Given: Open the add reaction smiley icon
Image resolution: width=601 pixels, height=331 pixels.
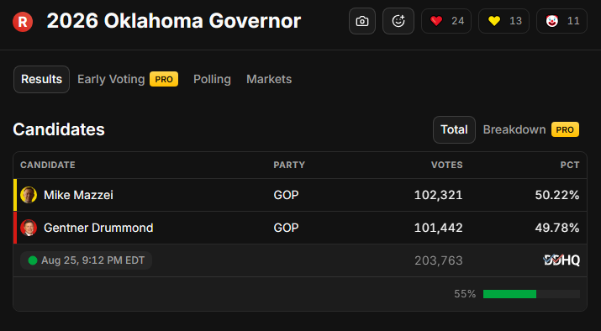Looking at the screenshot, I should (x=398, y=21).
